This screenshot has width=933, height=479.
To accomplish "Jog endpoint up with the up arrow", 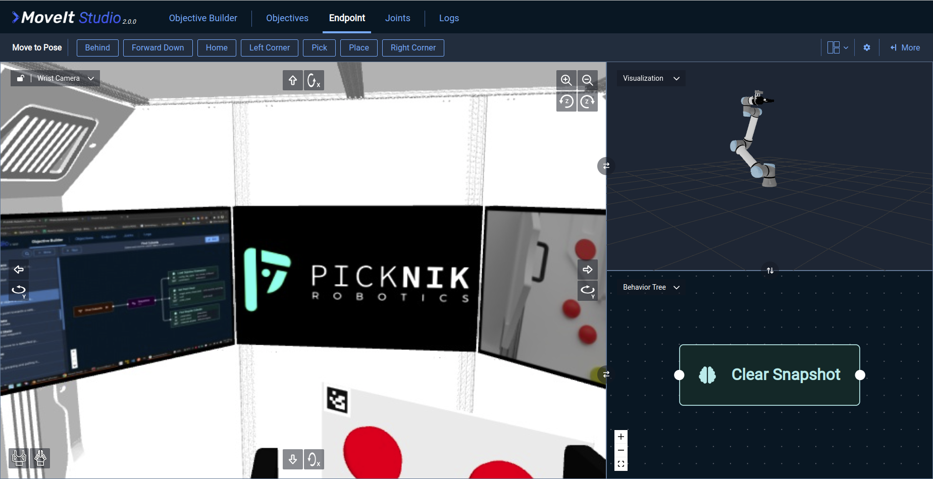I will (293, 80).
